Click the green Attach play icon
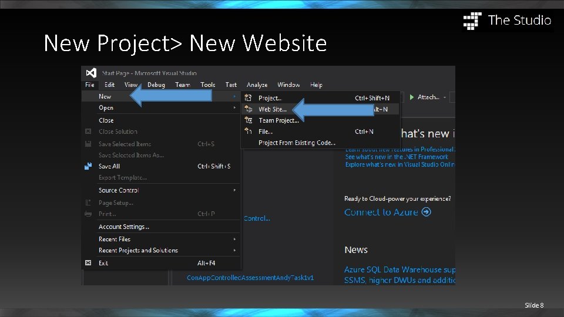The image size is (564, 317). click(x=412, y=97)
